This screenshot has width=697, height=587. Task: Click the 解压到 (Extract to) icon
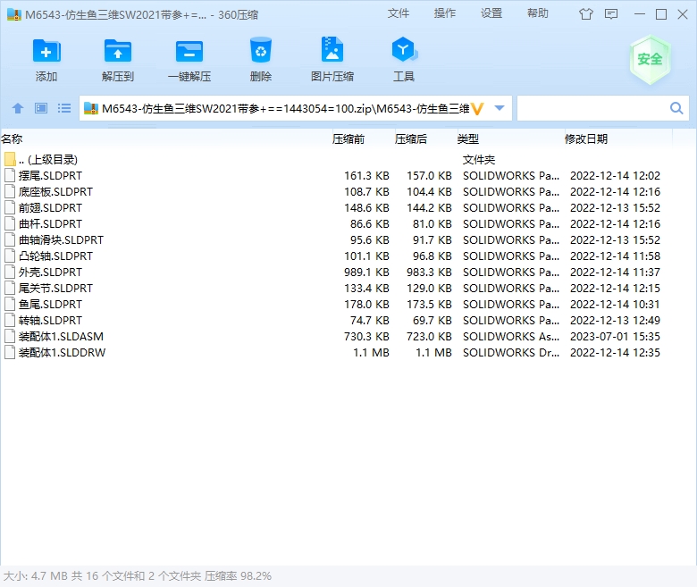(x=117, y=51)
